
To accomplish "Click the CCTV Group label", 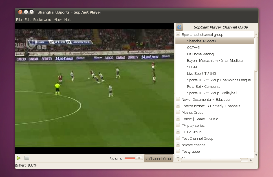I will 191,132.
